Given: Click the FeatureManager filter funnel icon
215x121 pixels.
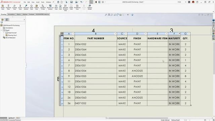Looking at the screenshot, I should coord(2,23).
